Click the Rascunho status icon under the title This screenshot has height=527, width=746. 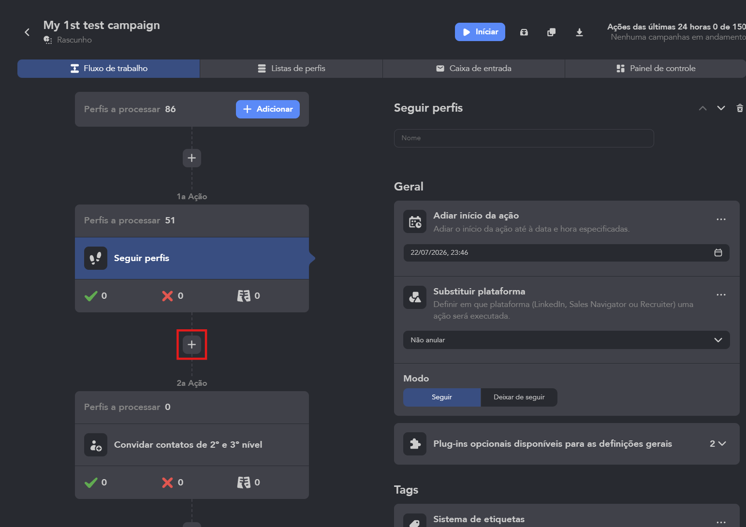click(x=48, y=40)
